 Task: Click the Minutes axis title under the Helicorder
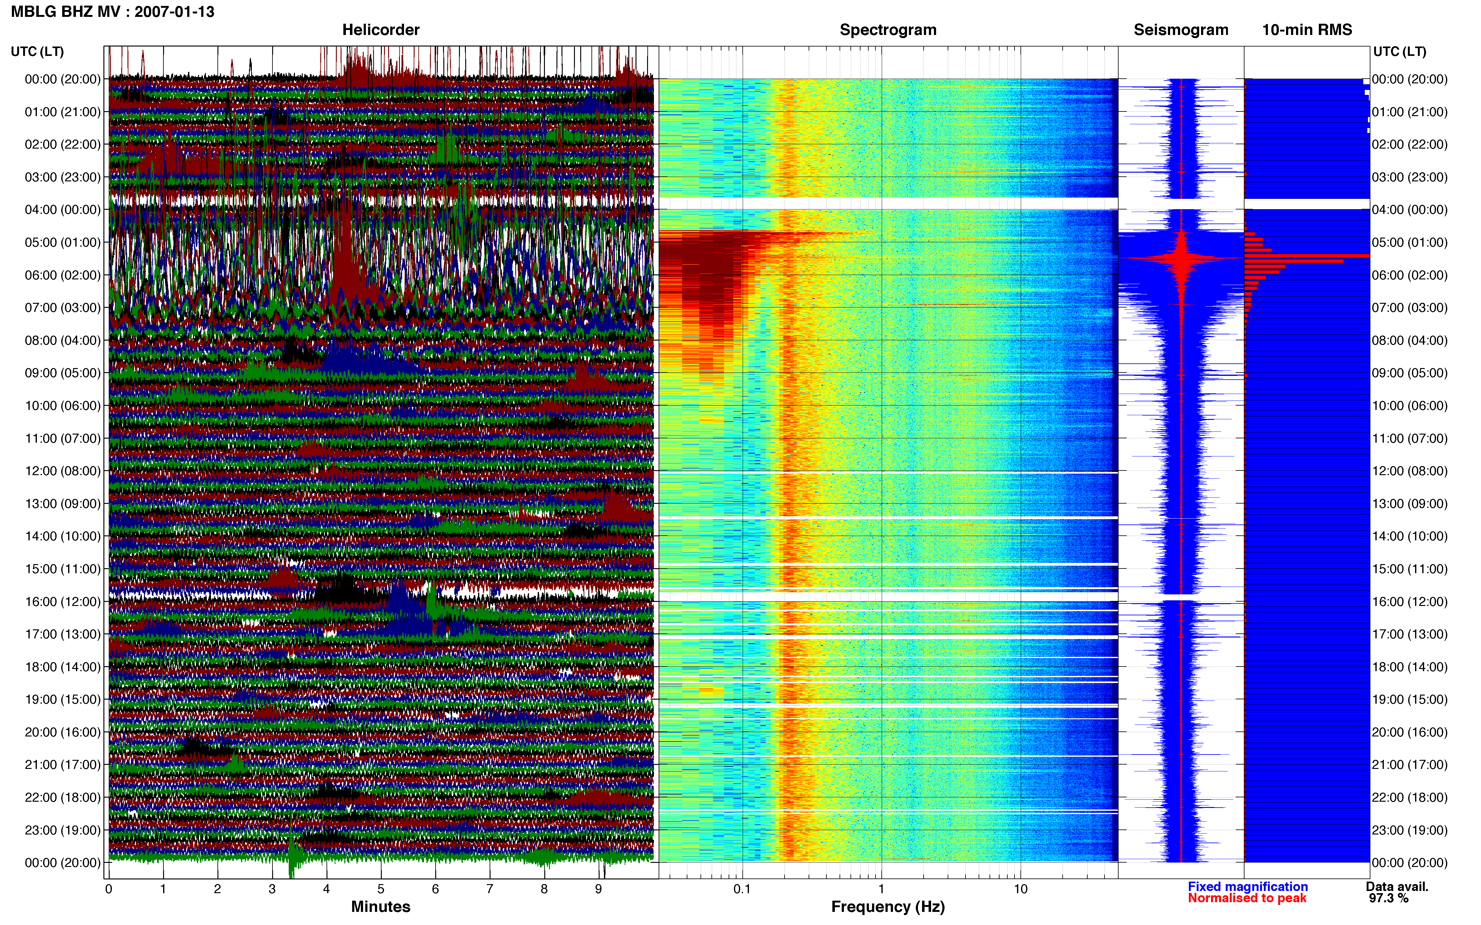tap(381, 907)
